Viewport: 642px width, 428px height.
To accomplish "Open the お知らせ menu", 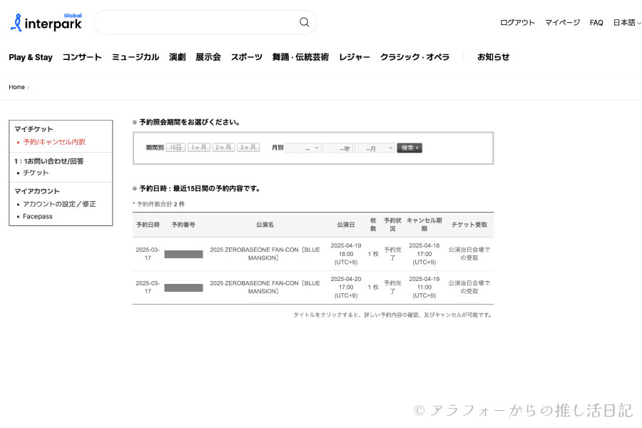I will 494,57.
